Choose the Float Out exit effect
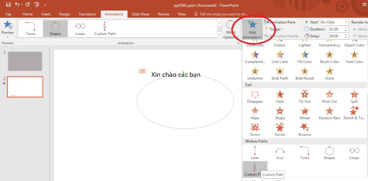This screenshot has width=368, height=181. [329, 97]
